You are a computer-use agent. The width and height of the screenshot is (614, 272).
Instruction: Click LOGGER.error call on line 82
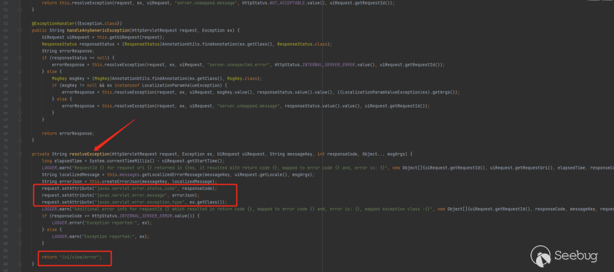pyautogui.click(x=67, y=223)
